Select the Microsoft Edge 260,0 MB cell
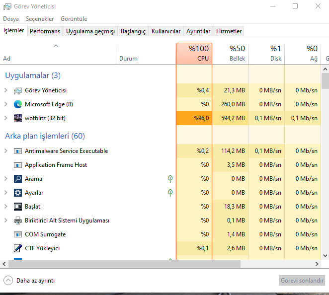Image resolution: width=329 pixels, height=295 pixels. [x=230, y=104]
